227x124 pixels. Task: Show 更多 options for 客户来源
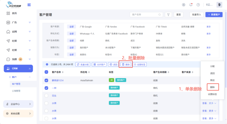point(208,27)
